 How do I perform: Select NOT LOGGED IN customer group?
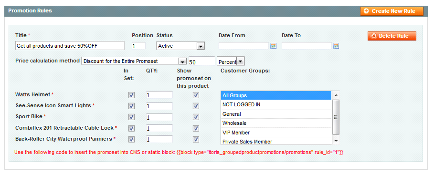tap(276, 105)
